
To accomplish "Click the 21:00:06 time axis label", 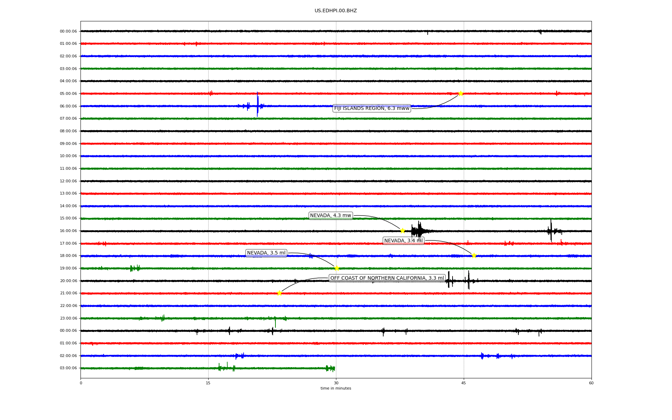I will 68,293.
